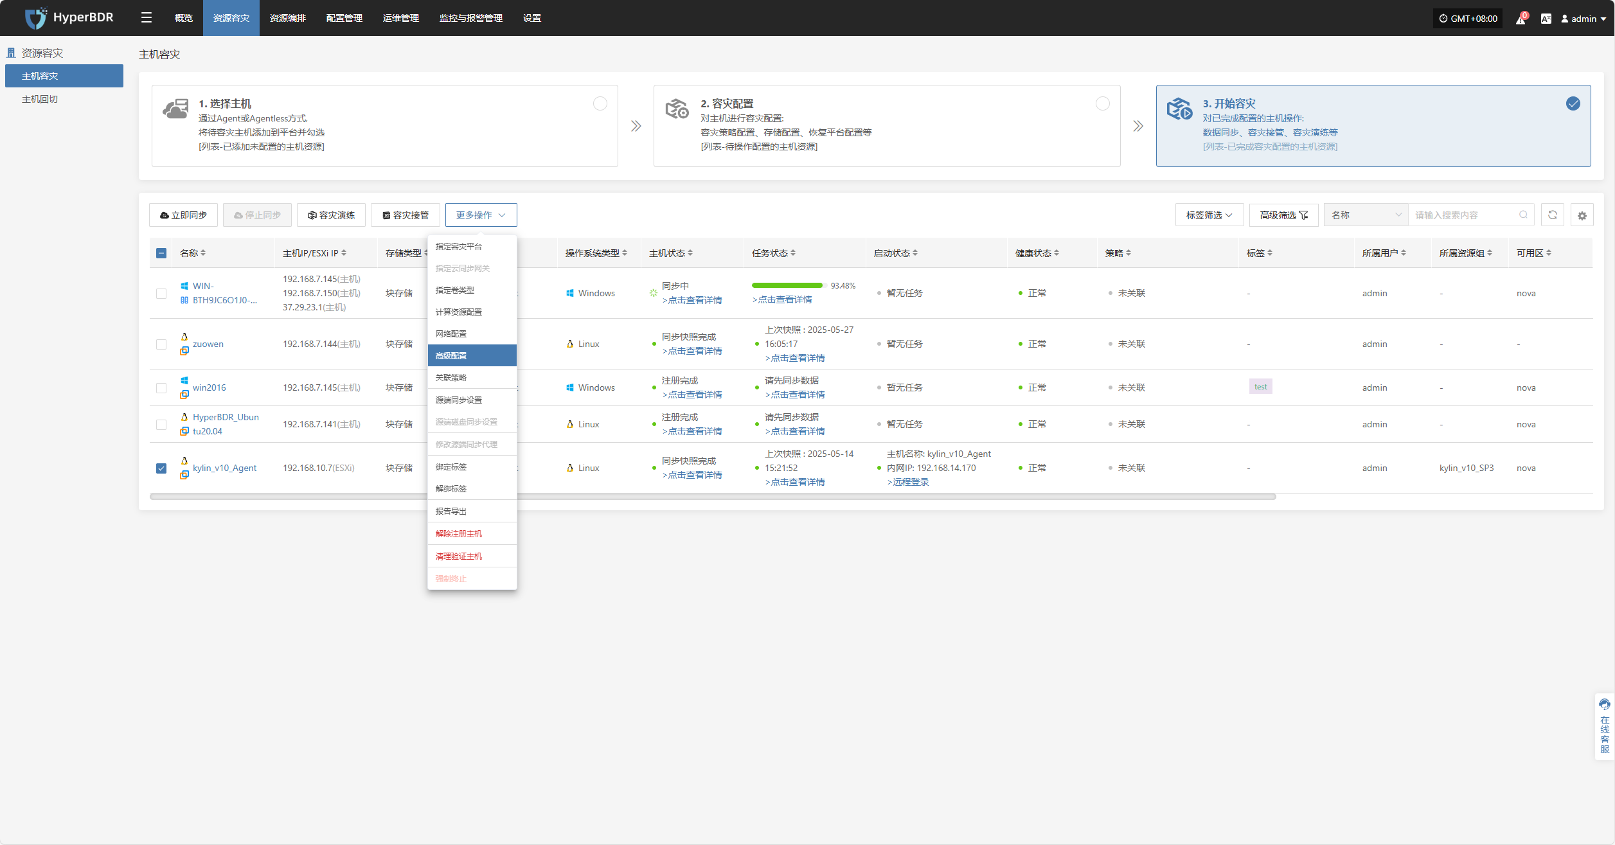
Task: Select the step 2 radio circle
Action: pos(1103,103)
